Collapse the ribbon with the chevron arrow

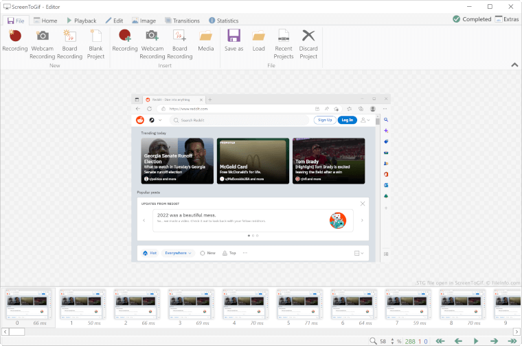click(514, 65)
